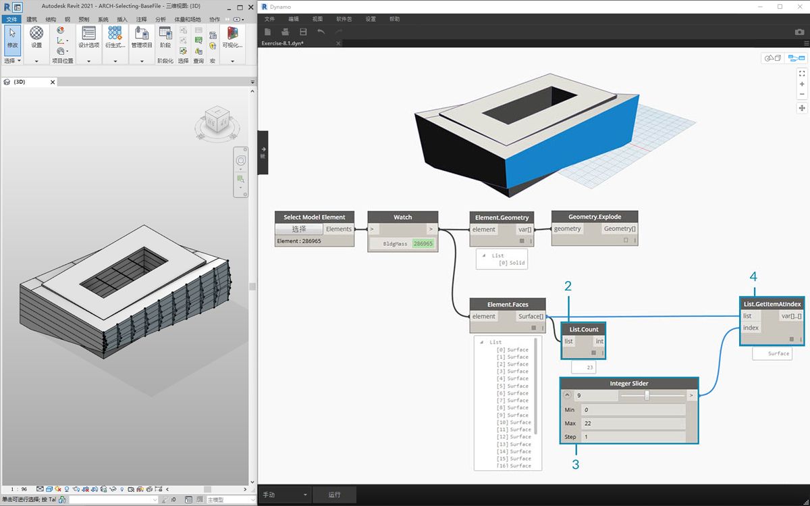The height and width of the screenshot is (506, 810).
Task: Select [5] Surface in the faces list
Action: point(512,386)
